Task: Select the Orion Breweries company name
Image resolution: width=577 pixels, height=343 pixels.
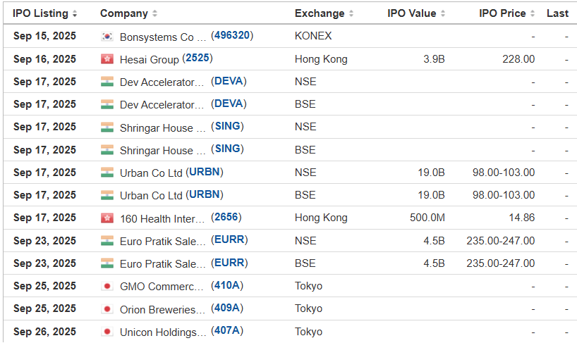Action: tap(163, 310)
